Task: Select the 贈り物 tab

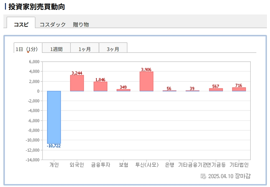Action: coord(81,24)
